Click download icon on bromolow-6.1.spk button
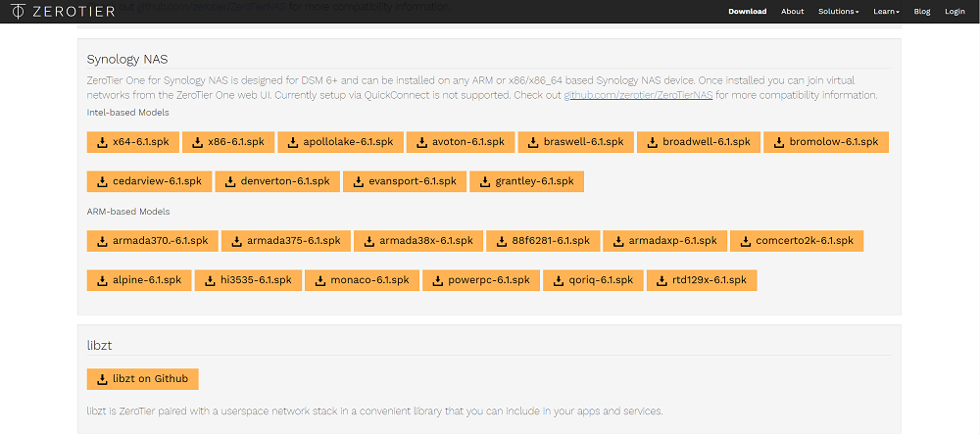 [777, 142]
